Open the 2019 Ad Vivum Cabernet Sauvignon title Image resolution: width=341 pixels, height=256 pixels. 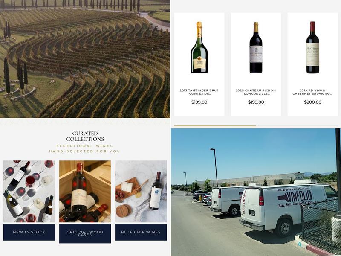tap(312, 92)
